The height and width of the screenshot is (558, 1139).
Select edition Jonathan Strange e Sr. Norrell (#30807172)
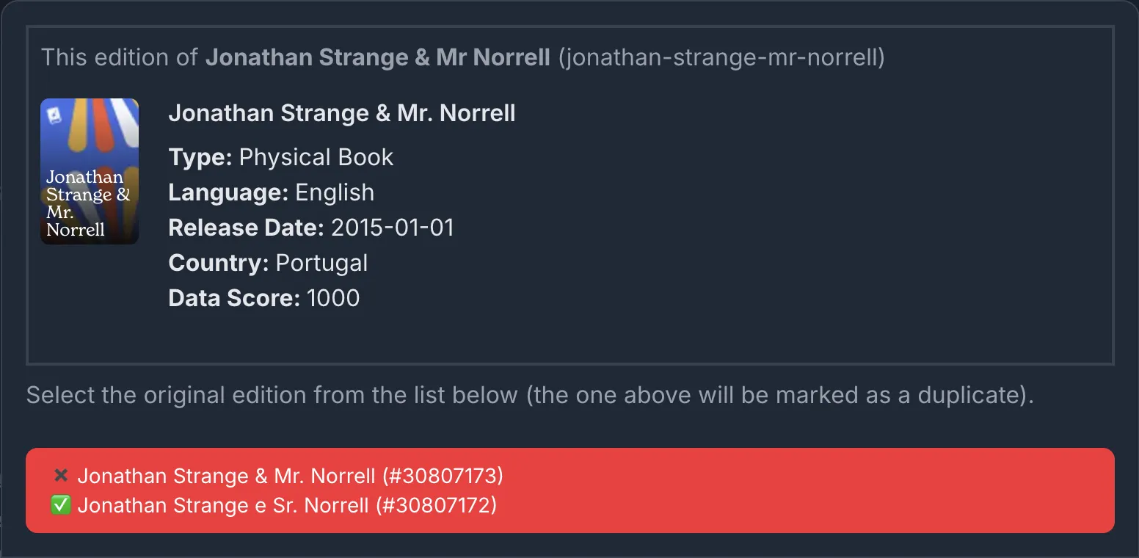point(287,505)
